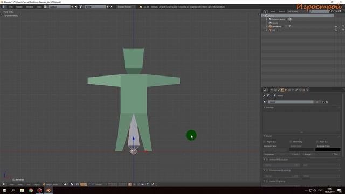Open the Object Mode dropdown
This screenshot has width=345, height=194.
(x=52, y=184)
